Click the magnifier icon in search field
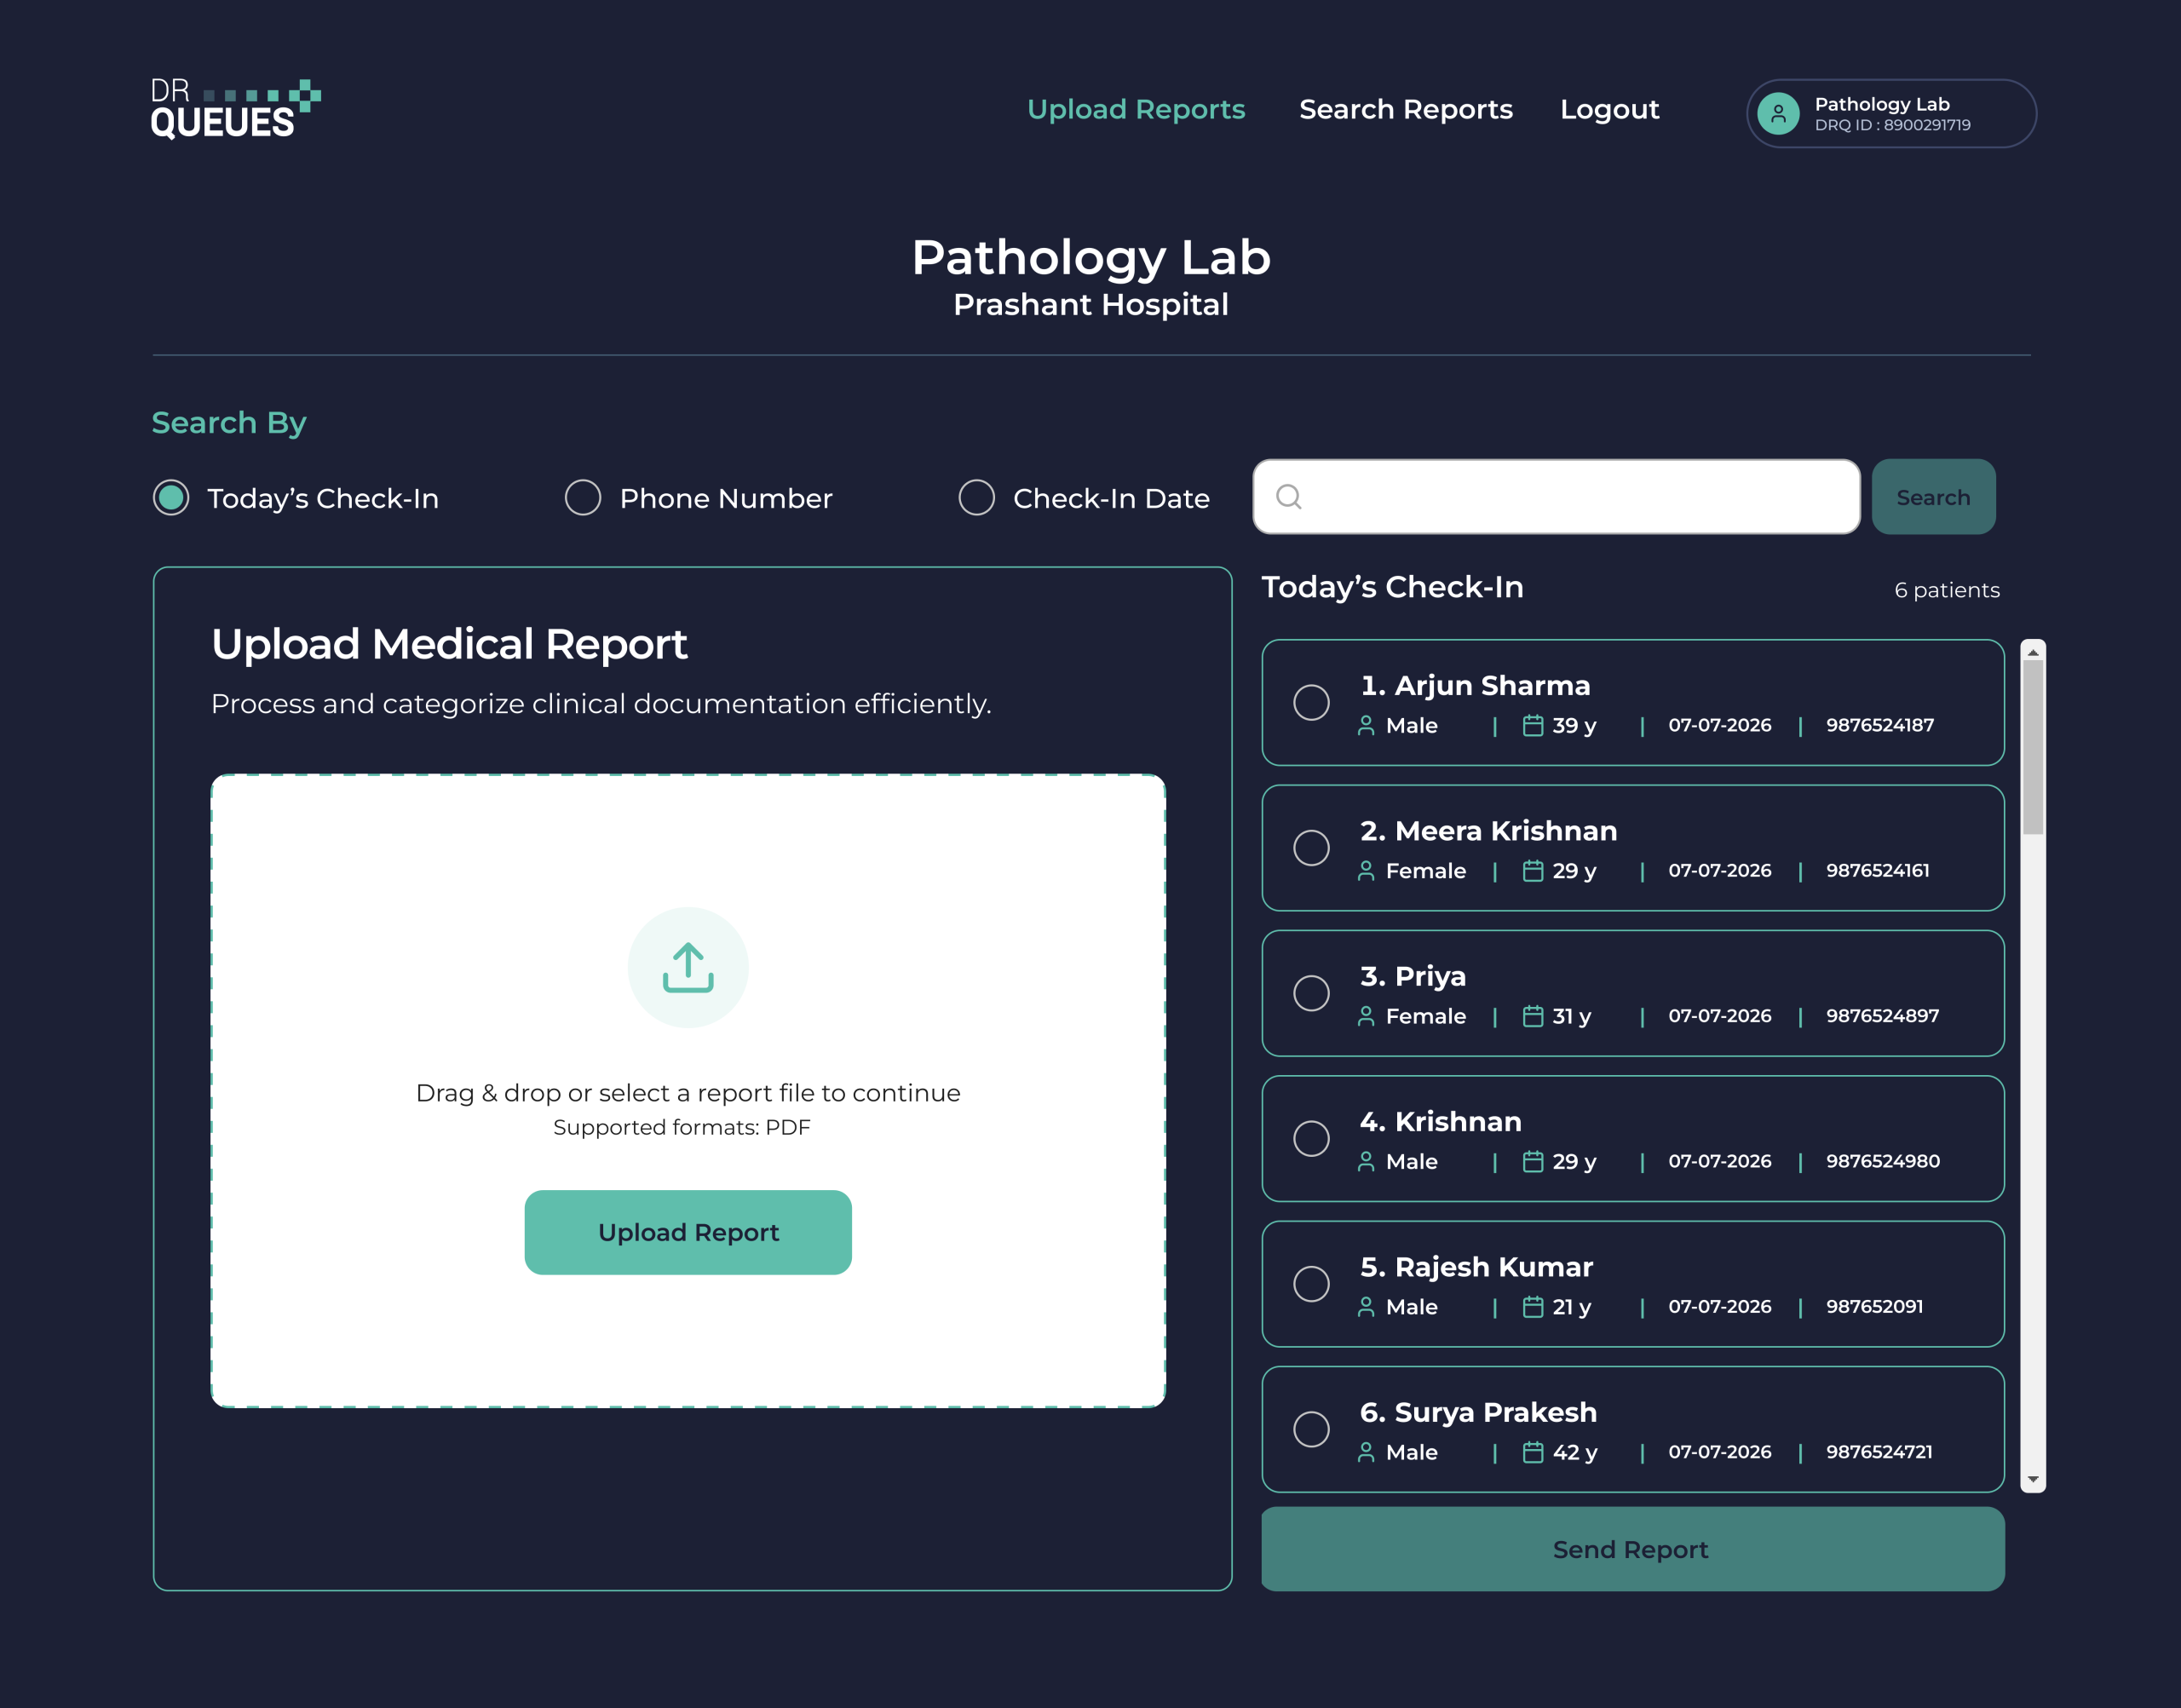The width and height of the screenshot is (2181, 1708). pos(1289,497)
